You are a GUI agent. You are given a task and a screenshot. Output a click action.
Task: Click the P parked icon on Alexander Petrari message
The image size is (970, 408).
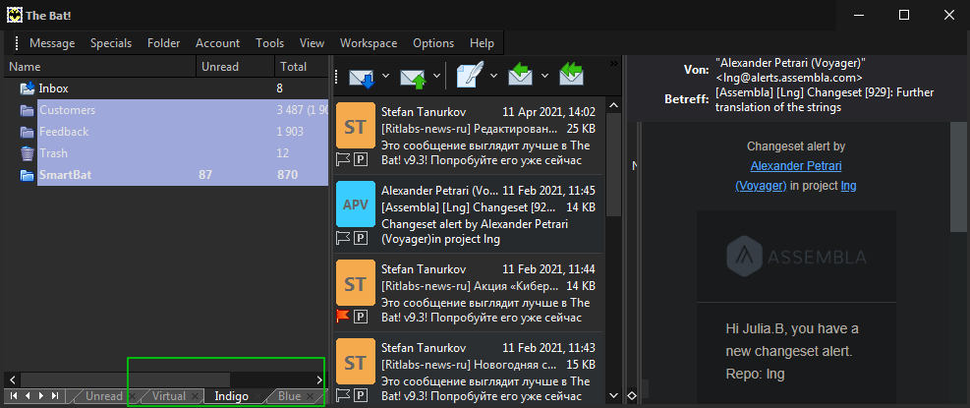[361, 238]
